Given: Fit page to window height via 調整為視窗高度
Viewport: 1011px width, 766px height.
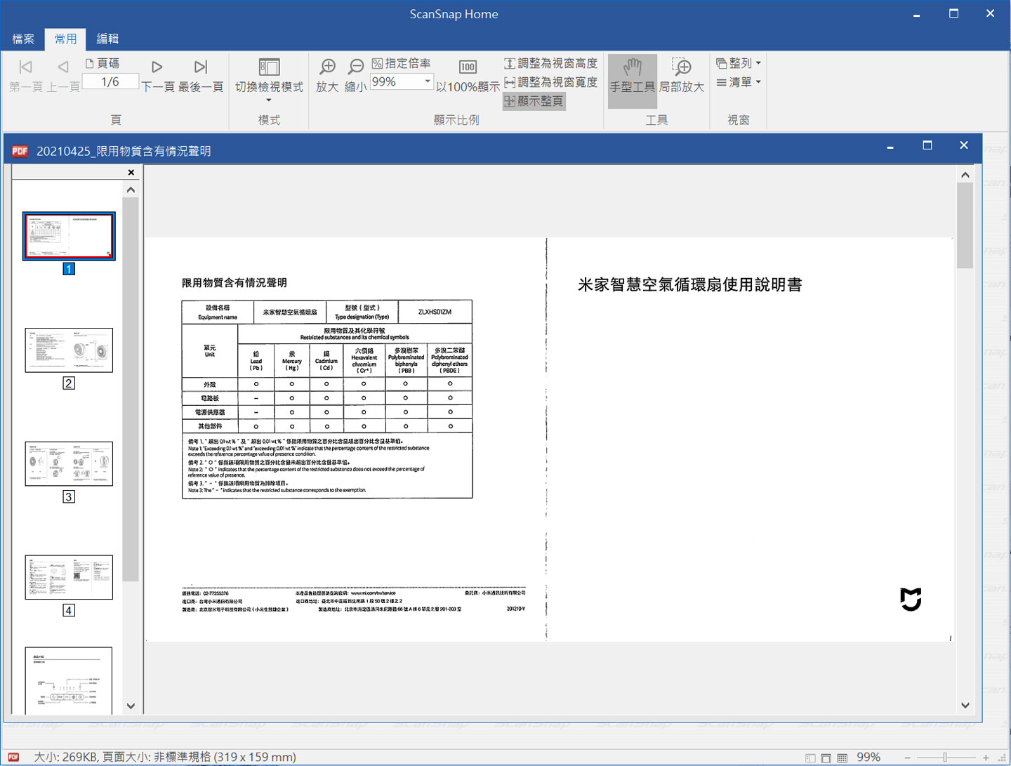Looking at the screenshot, I should 550,62.
